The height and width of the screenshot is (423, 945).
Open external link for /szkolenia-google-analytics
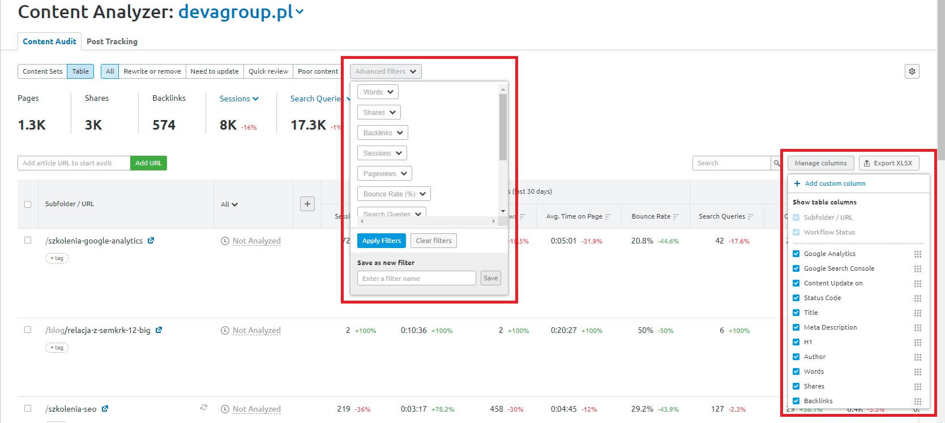(x=151, y=241)
